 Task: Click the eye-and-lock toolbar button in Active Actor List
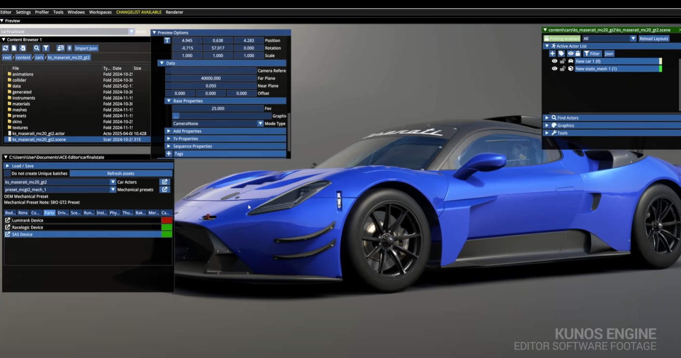(x=574, y=54)
